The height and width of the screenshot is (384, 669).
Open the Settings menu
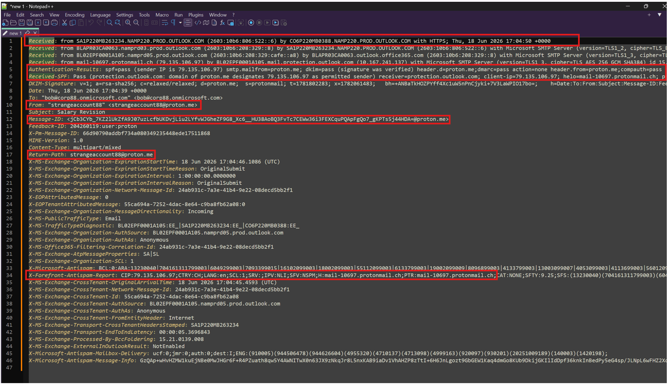125,15
